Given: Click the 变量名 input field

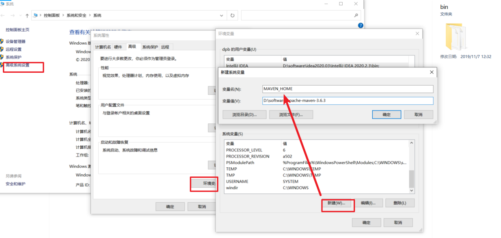Looking at the screenshot, I should tap(348, 89).
